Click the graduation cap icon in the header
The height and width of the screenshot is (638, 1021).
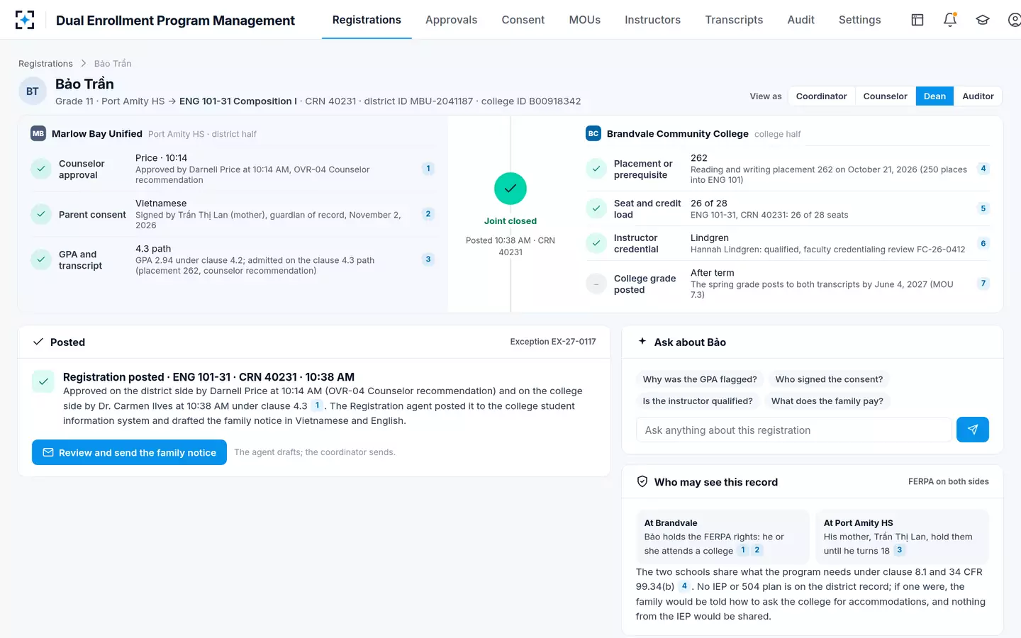pos(983,20)
